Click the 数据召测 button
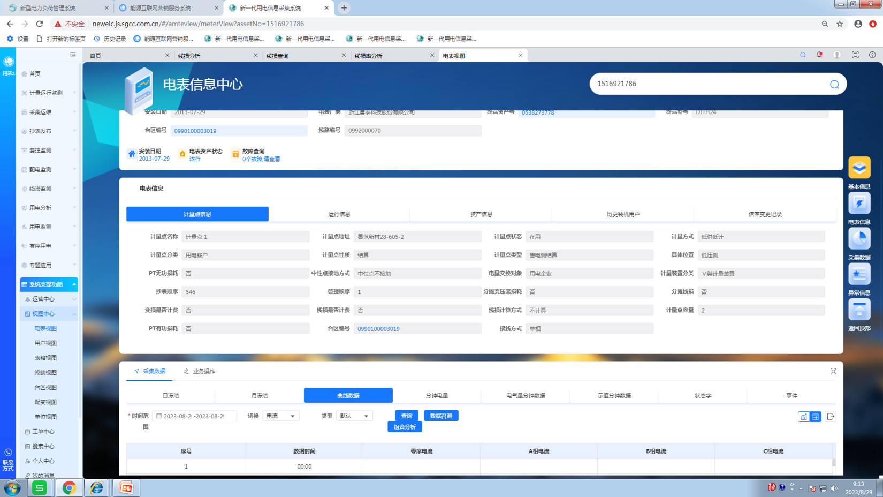 441,416
